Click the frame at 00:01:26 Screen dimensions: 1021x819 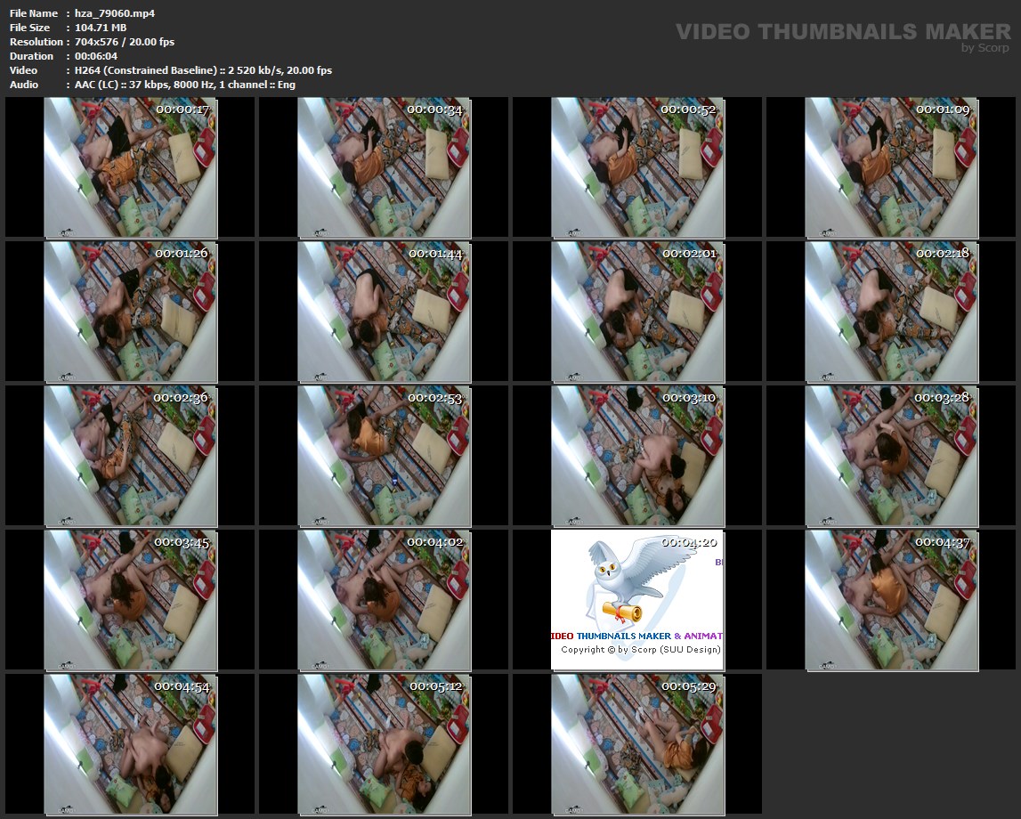130,312
